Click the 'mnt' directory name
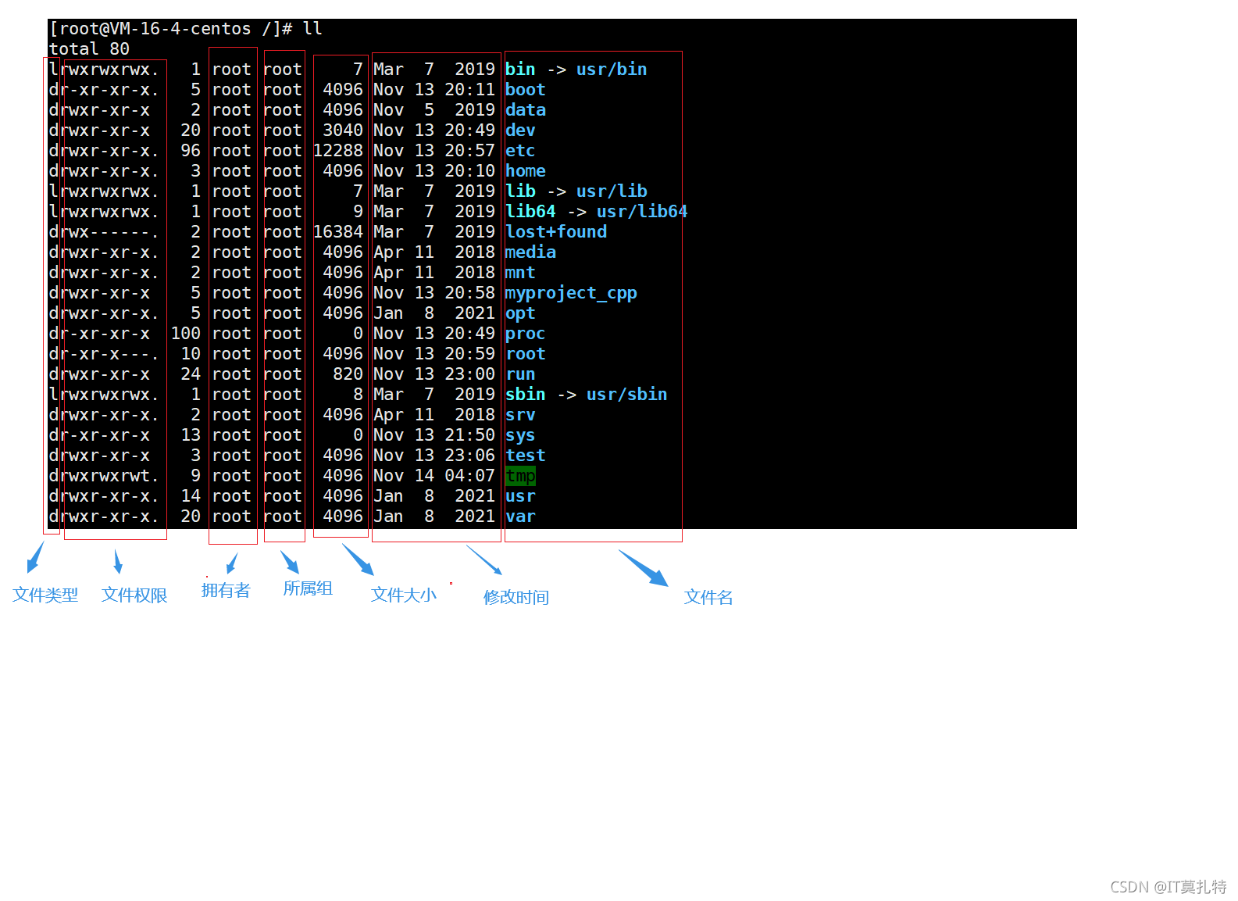This screenshot has width=1238, height=901. click(x=520, y=273)
